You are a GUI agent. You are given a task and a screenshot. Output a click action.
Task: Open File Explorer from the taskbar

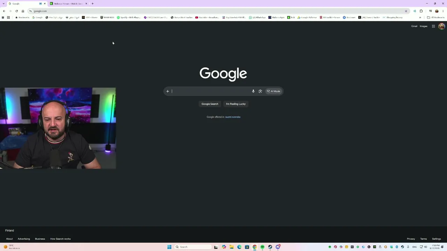[232, 247]
